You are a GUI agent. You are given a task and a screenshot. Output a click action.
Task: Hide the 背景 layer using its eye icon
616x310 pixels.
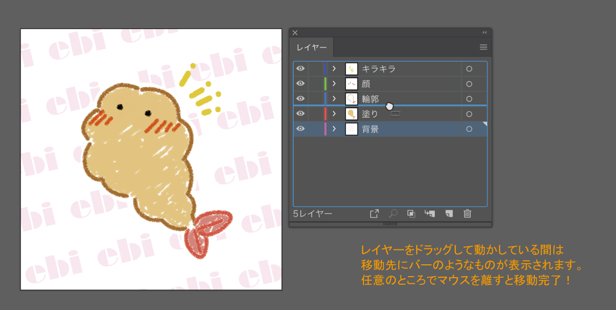tap(300, 129)
